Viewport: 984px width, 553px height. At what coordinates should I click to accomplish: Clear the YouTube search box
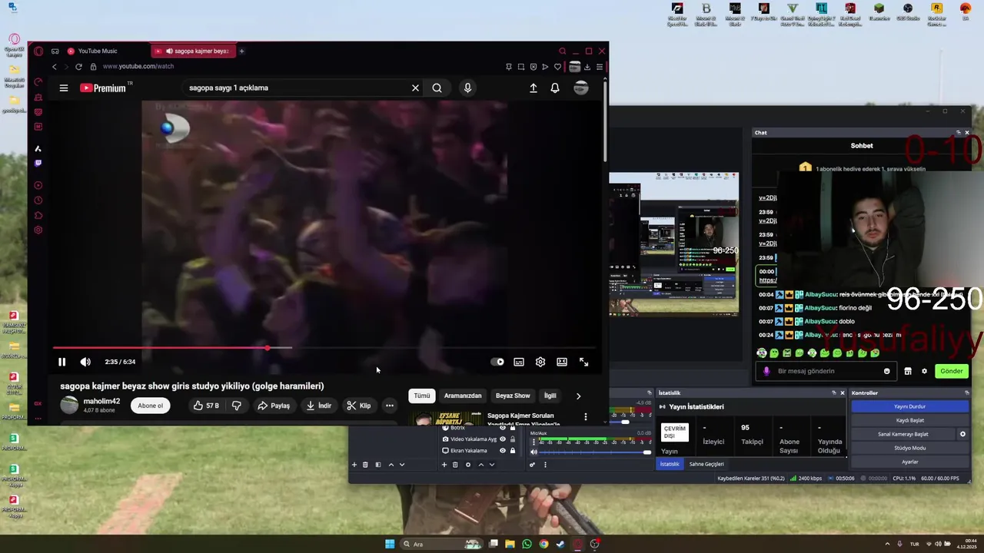click(415, 88)
